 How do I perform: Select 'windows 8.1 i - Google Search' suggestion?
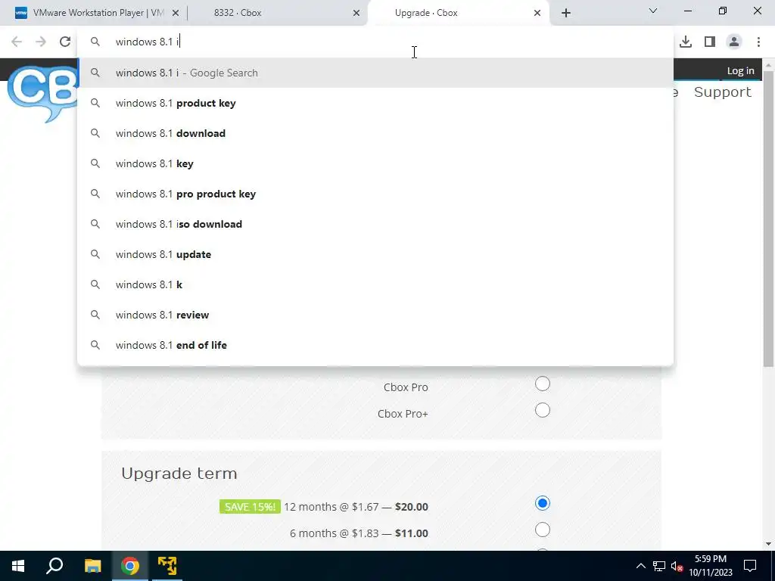click(x=375, y=73)
